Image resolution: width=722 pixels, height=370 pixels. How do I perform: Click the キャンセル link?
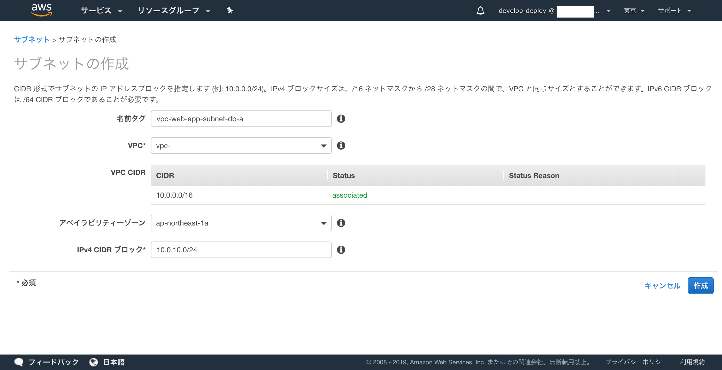(x=662, y=285)
